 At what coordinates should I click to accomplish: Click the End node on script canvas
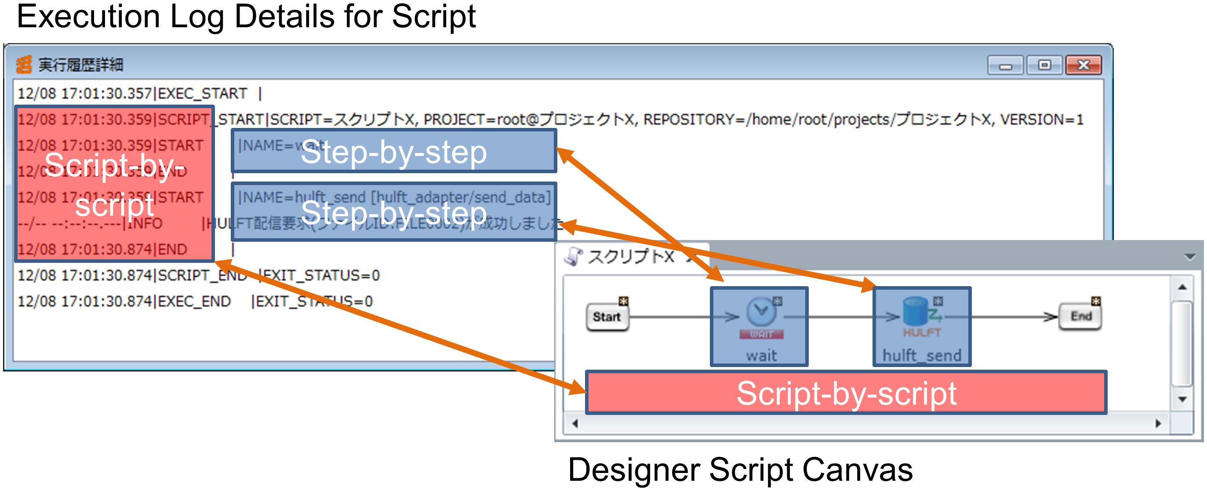click(1080, 317)
